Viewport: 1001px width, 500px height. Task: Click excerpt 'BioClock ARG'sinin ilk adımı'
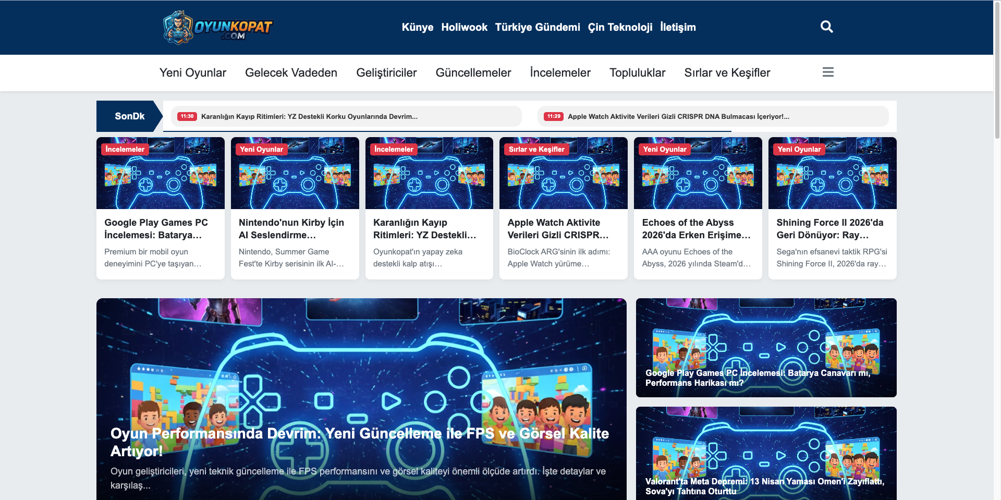point(559,258)
